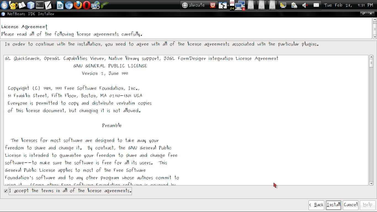Launch NetBeans from the cube panel icon
Screen dimensions: 377x212
click(31, 5)
